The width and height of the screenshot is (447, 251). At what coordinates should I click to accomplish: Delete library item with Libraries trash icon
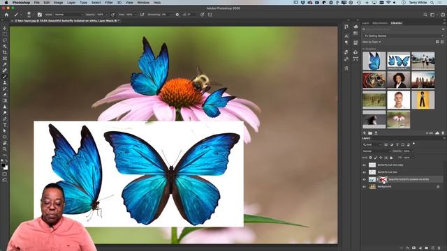tap(443, 133)
